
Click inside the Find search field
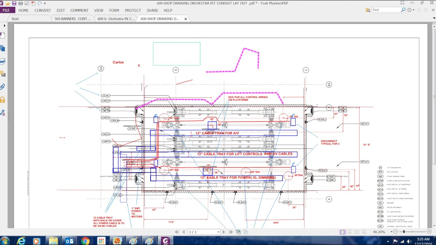point(387,10)
